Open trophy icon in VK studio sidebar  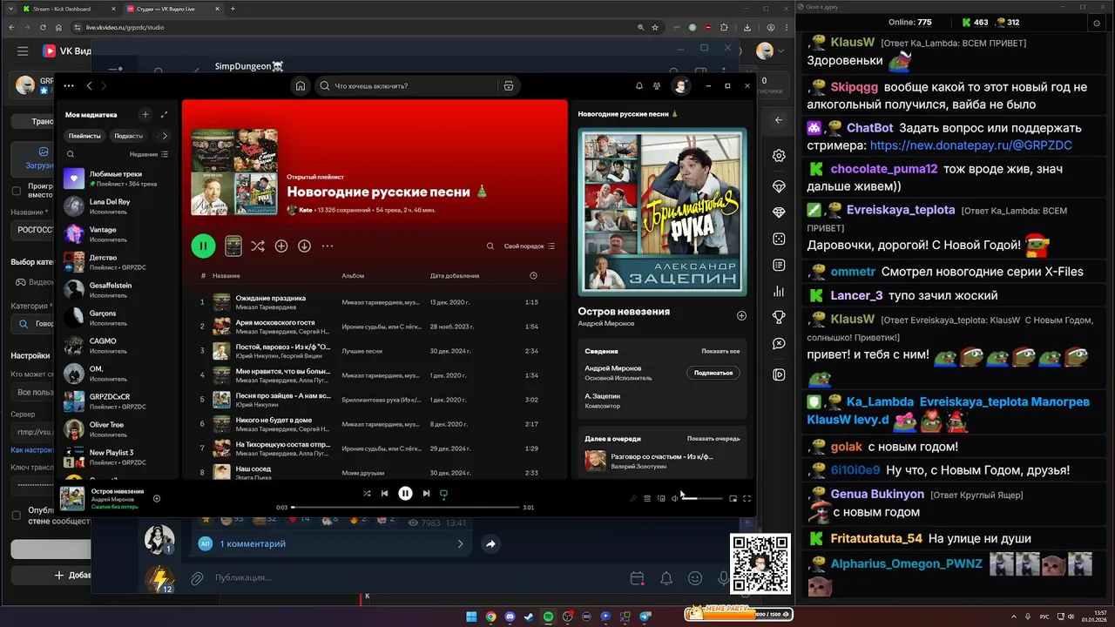click(779, 317)
